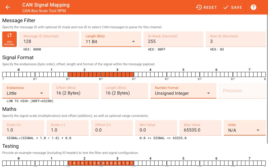Screen dimensions: 268x167
Task: Click the Precision field
Action: tap(242, 91)
